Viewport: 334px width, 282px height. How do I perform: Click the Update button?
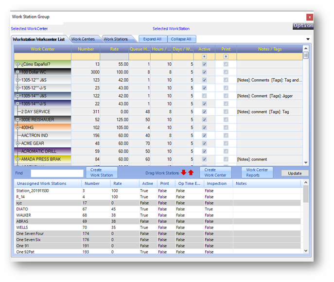tap(295, 174)
